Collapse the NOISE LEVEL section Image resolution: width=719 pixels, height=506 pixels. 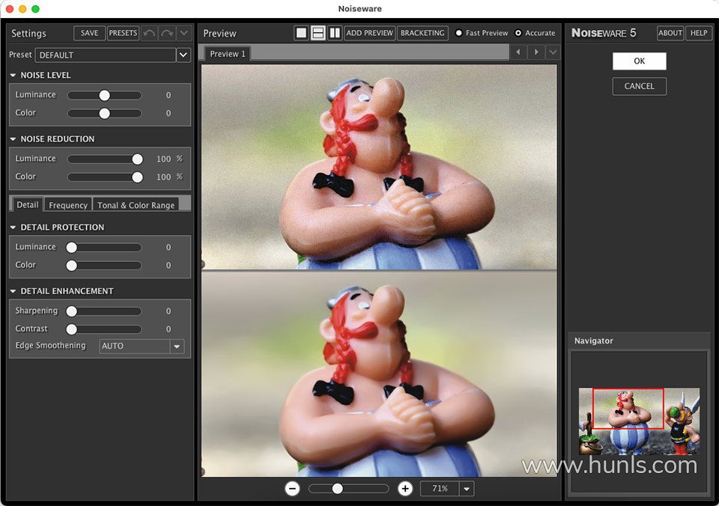pos(13,75)
